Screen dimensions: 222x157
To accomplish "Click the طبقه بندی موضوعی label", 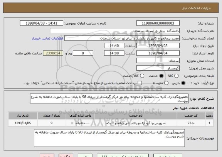I will click(x=199, y=76).
